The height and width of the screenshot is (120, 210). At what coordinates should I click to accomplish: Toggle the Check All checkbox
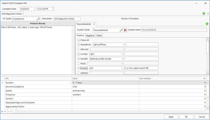79,40
